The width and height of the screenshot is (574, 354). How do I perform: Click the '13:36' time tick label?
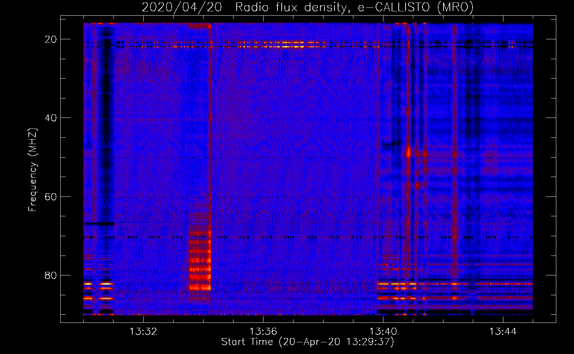[263, 332]
